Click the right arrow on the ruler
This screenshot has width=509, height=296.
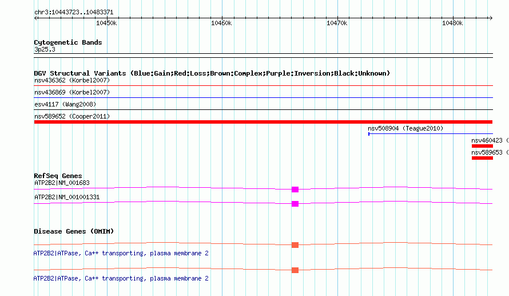(491, 18)
